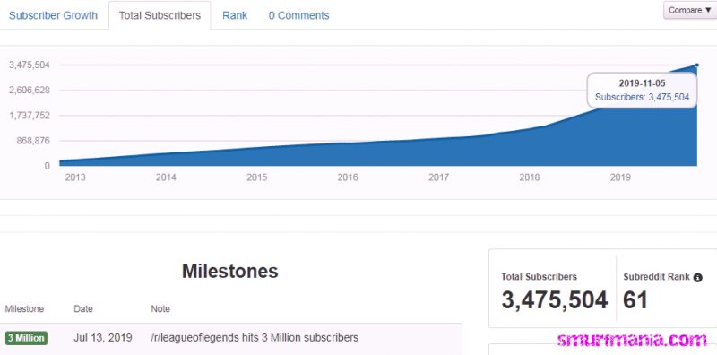Click the info icon next to Subreddit Rank

pyautogui.click(x=697, y=278)
